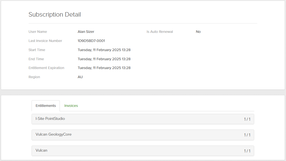This screenshot has height=161, width=286.
Task: Click the Entitlement Expiration label
Action: pyautogui.click(x=46, y=68)
